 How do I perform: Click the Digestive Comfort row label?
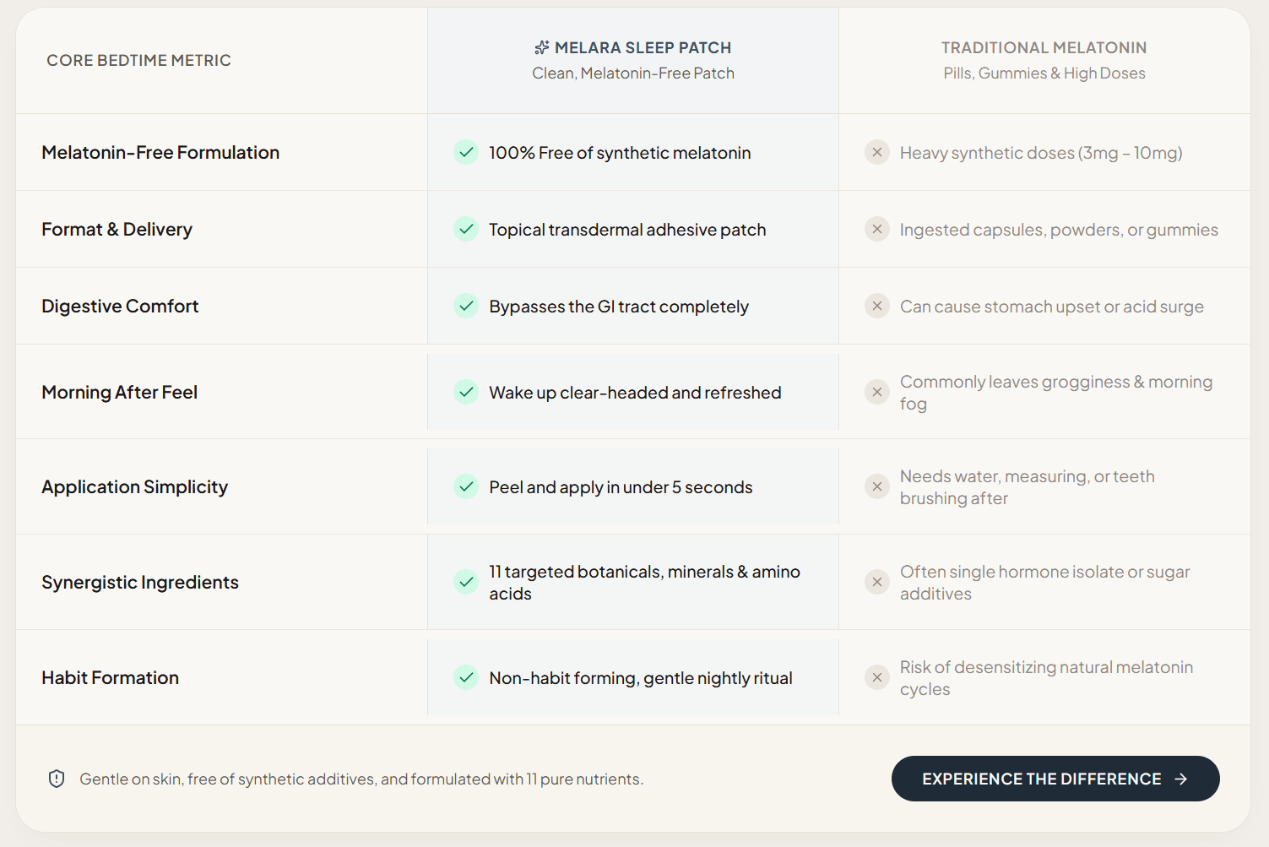[x=120, y=306]
